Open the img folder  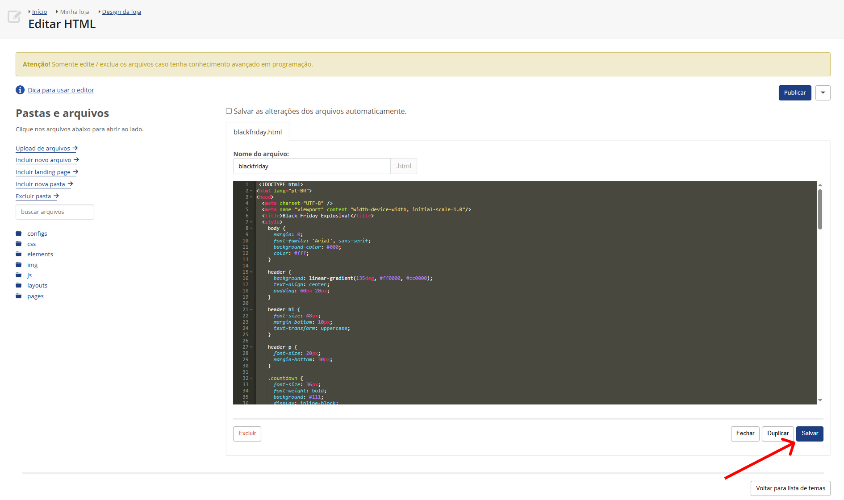pos(32,265)
